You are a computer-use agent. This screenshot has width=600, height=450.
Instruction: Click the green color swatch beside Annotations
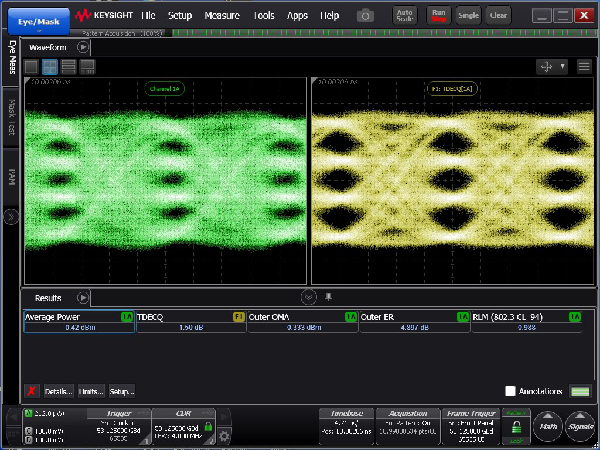[580, 391]
